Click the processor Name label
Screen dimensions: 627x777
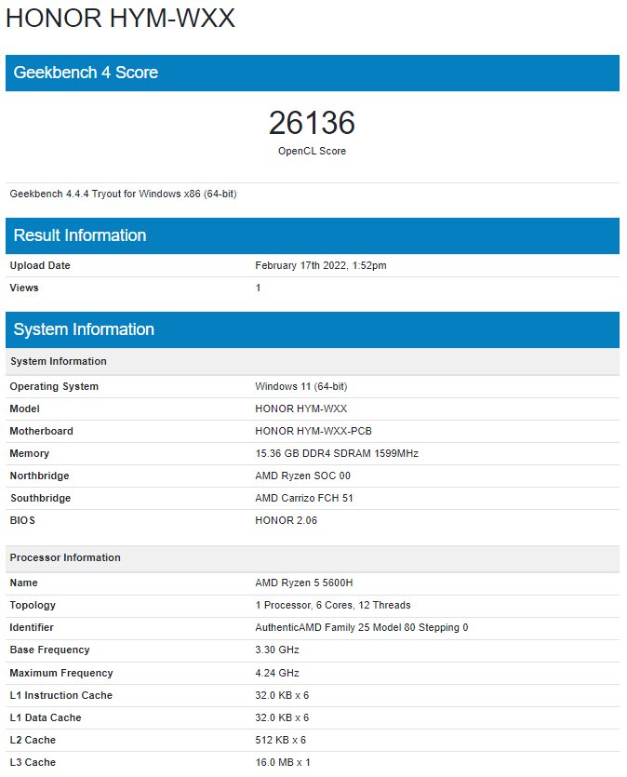coord(24,583)
